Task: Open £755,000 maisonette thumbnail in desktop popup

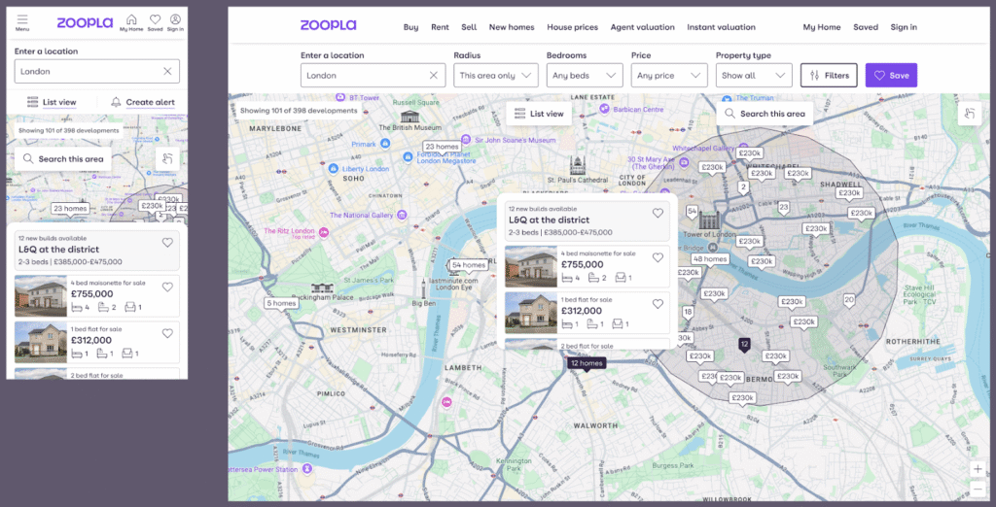Action: (531, 266)
